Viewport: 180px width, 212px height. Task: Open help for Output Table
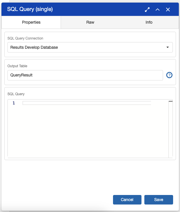point(169,75)
